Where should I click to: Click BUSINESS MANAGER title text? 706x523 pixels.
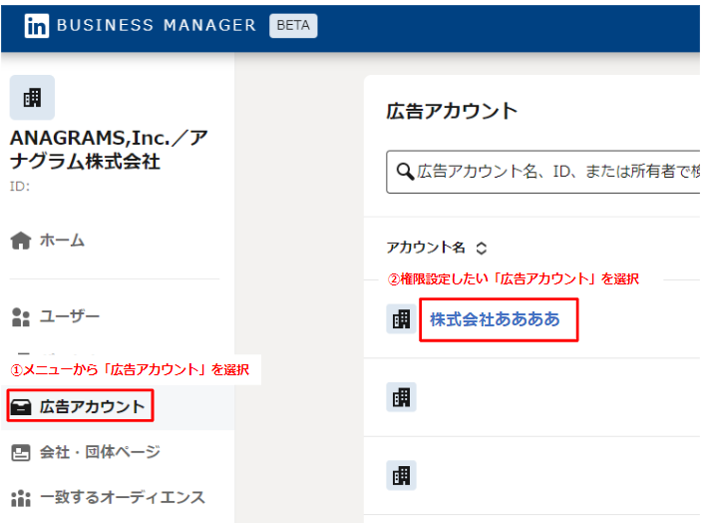[157, 25]
